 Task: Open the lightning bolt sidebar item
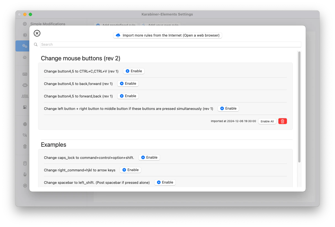(25, 185)
